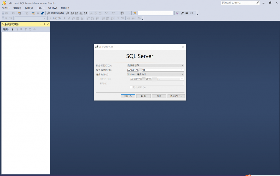Pin the 对象资源管理器 panel with pushpin icon

pyautogui.click(x=44, y=24)
